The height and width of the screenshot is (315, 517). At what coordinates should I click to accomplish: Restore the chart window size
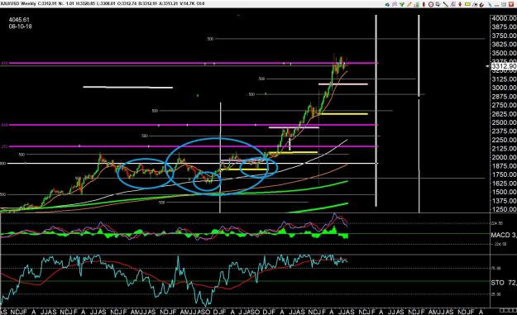[504, 4]
